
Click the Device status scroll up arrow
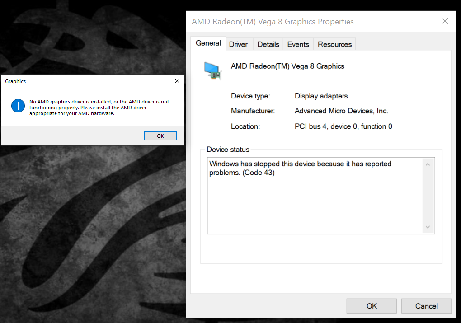point(428,164)
